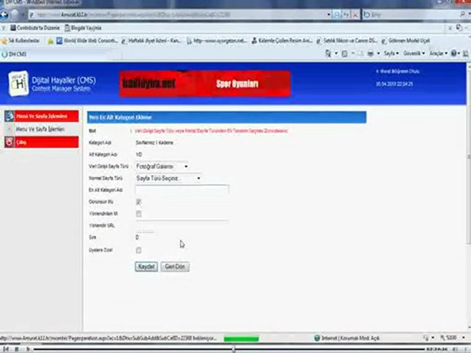Toggle the Yönlendirilen Mi checkbox
Image resolution: width=471 pixels, height=353 pixels.
tap(138, 214)
